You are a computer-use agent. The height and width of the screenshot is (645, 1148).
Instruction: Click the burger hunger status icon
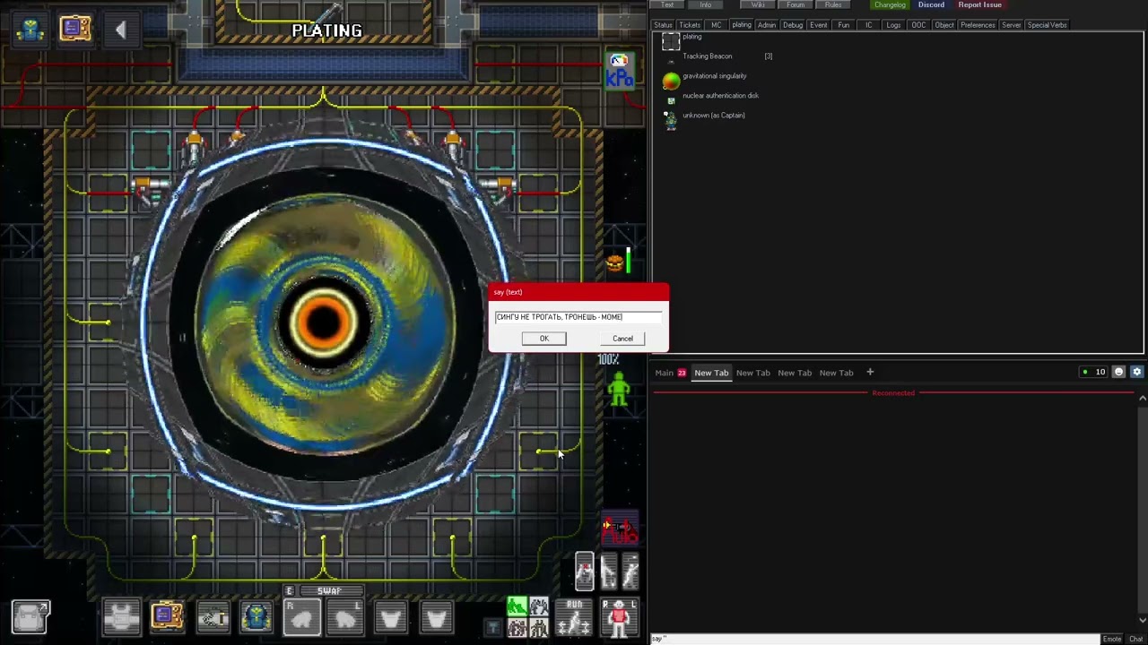click(615, 262)
